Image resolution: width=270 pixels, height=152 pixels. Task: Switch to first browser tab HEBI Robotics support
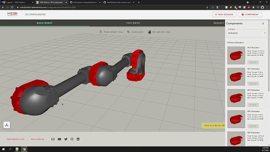pyautogui.click(x=17, y=3)
